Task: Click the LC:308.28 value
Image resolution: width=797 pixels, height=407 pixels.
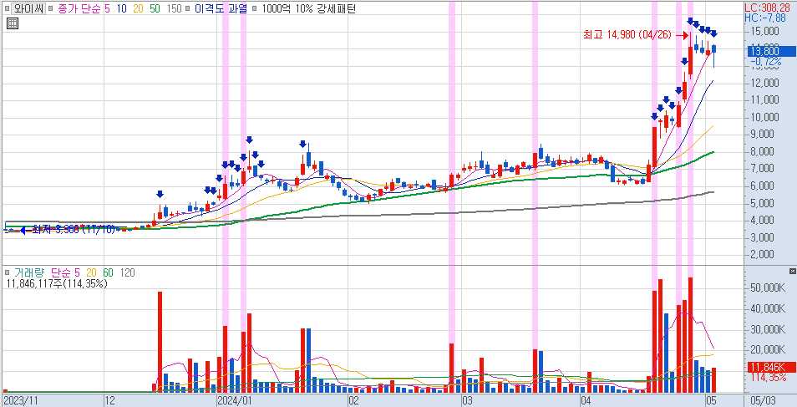Action: pos(769,8)
